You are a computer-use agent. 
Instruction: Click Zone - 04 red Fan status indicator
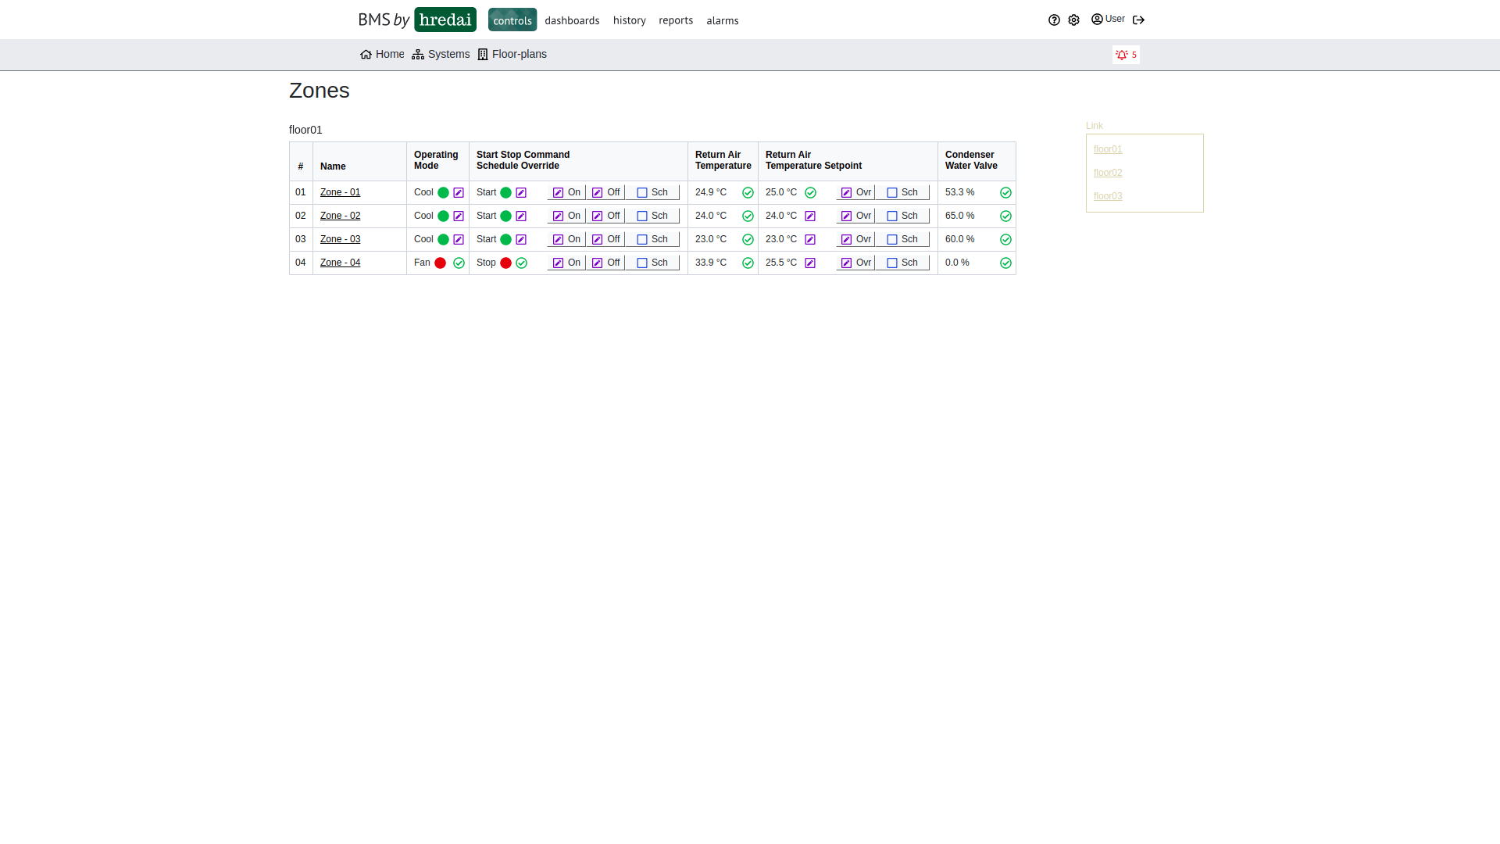pos(441,263)
